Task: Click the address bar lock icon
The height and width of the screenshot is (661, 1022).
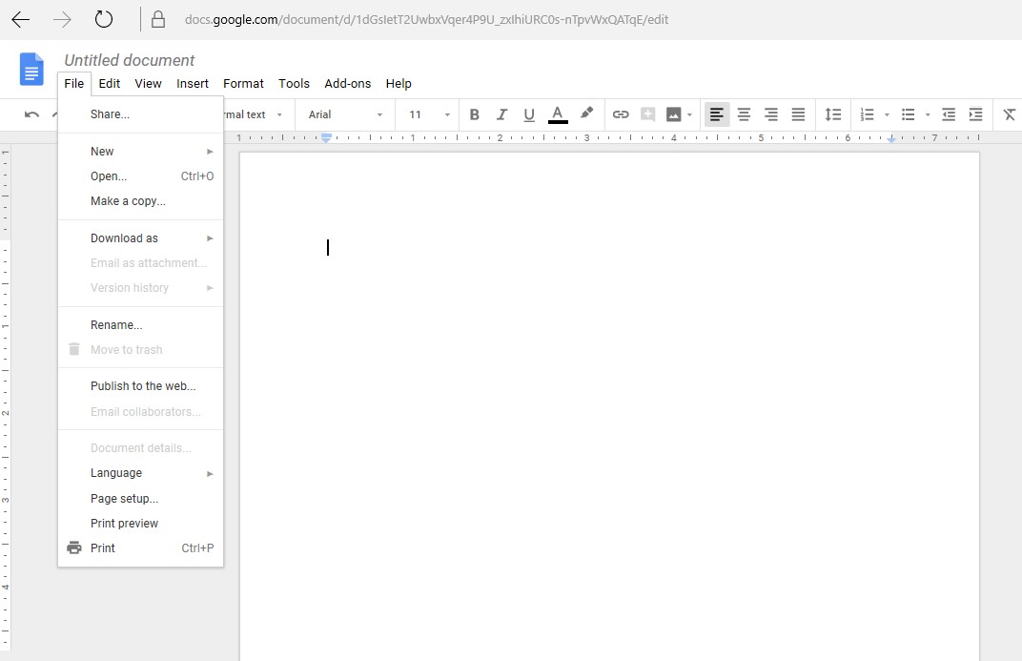Action: [x=157, y=20]
